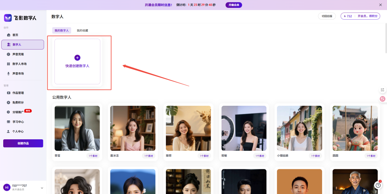The height and width of the screenshot is (194, 387).
Task: Click the pink floating badge icon
Action: 383,99
